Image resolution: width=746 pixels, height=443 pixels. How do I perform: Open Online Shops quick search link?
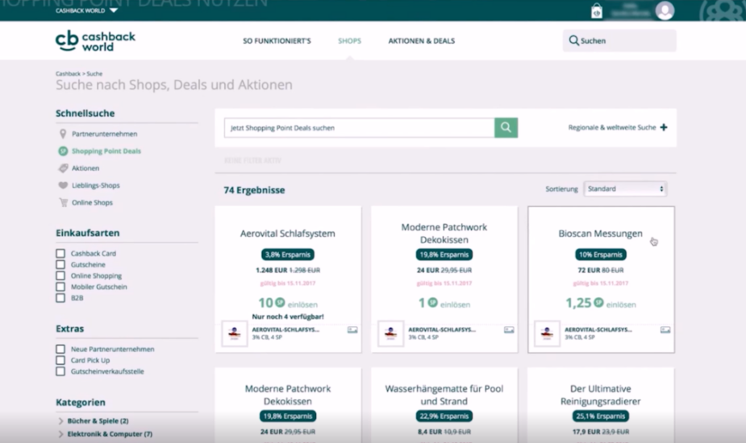point(92,202)
